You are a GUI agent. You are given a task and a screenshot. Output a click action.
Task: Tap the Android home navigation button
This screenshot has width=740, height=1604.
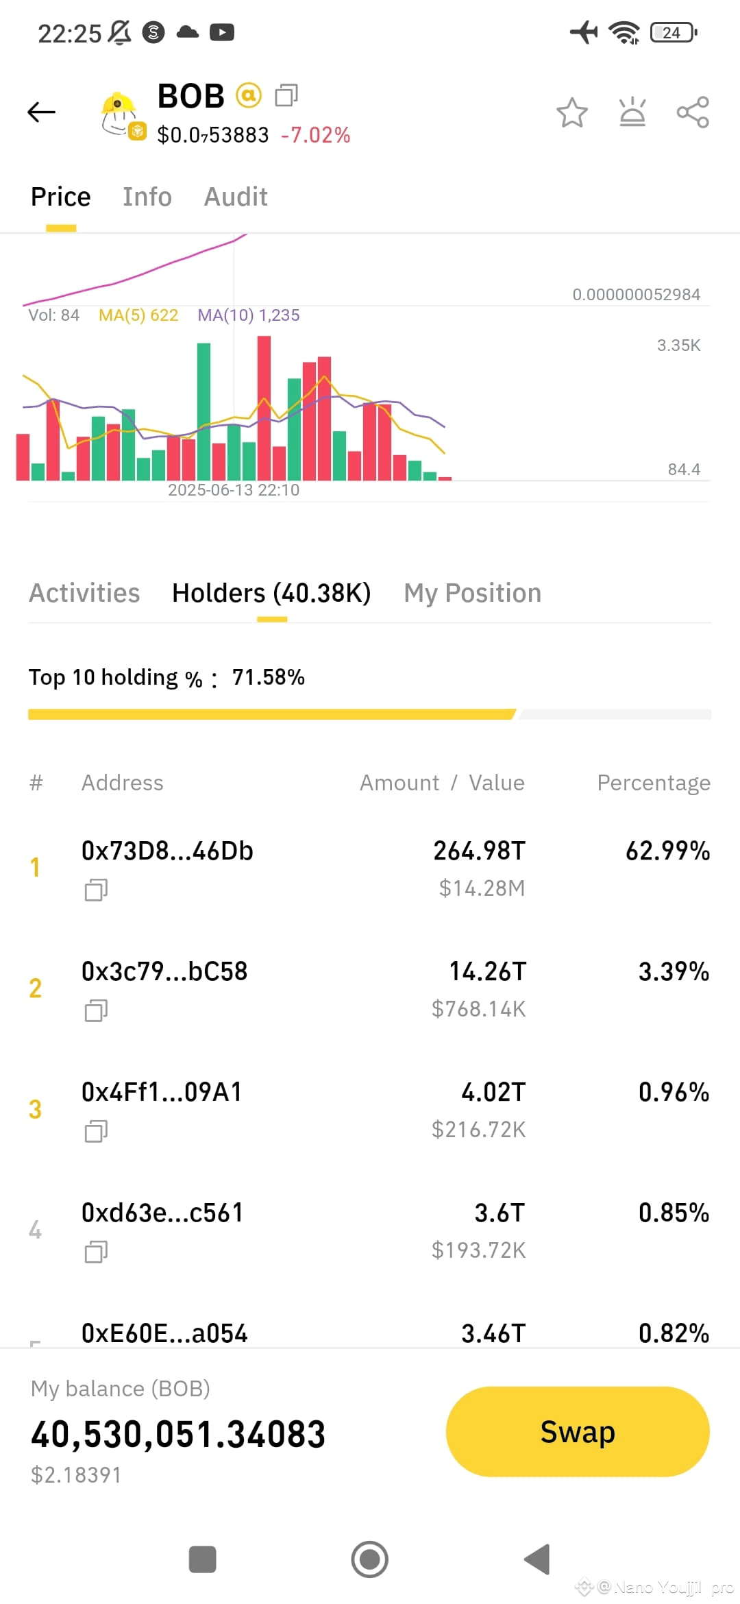(x=370, y=1559)
